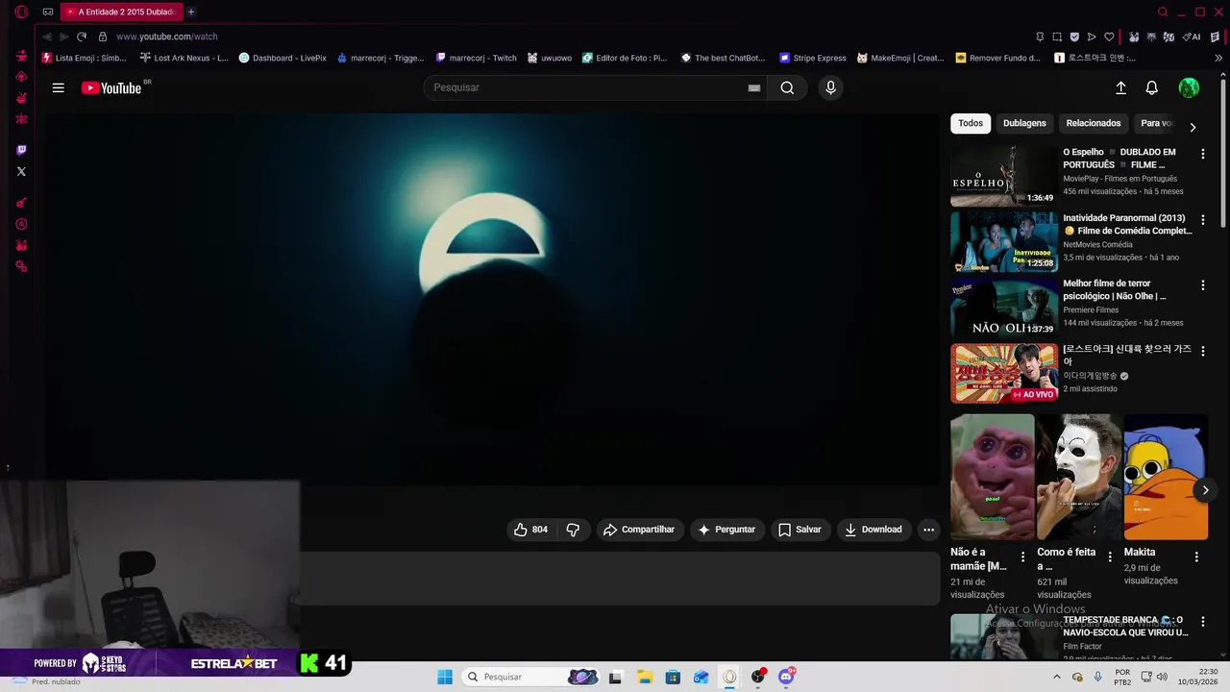
Task: Open the O Espelho video thumbnail
Action: click(1004, 176)
